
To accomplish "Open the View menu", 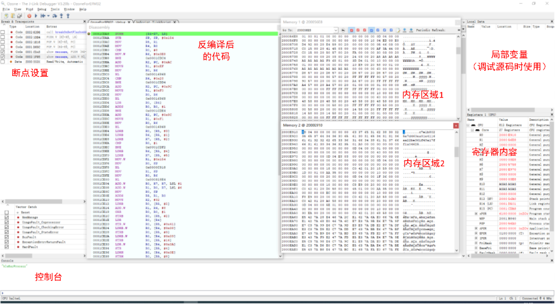I will [17, 10].
